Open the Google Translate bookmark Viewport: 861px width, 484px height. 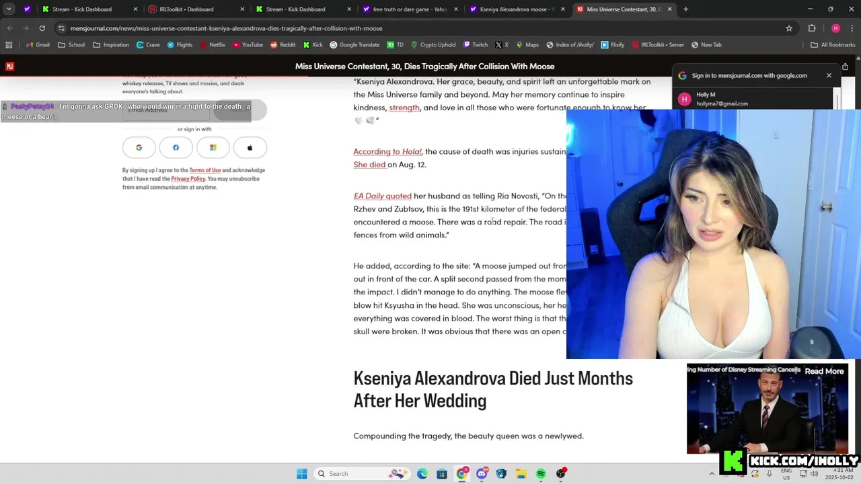pos(354,45)
